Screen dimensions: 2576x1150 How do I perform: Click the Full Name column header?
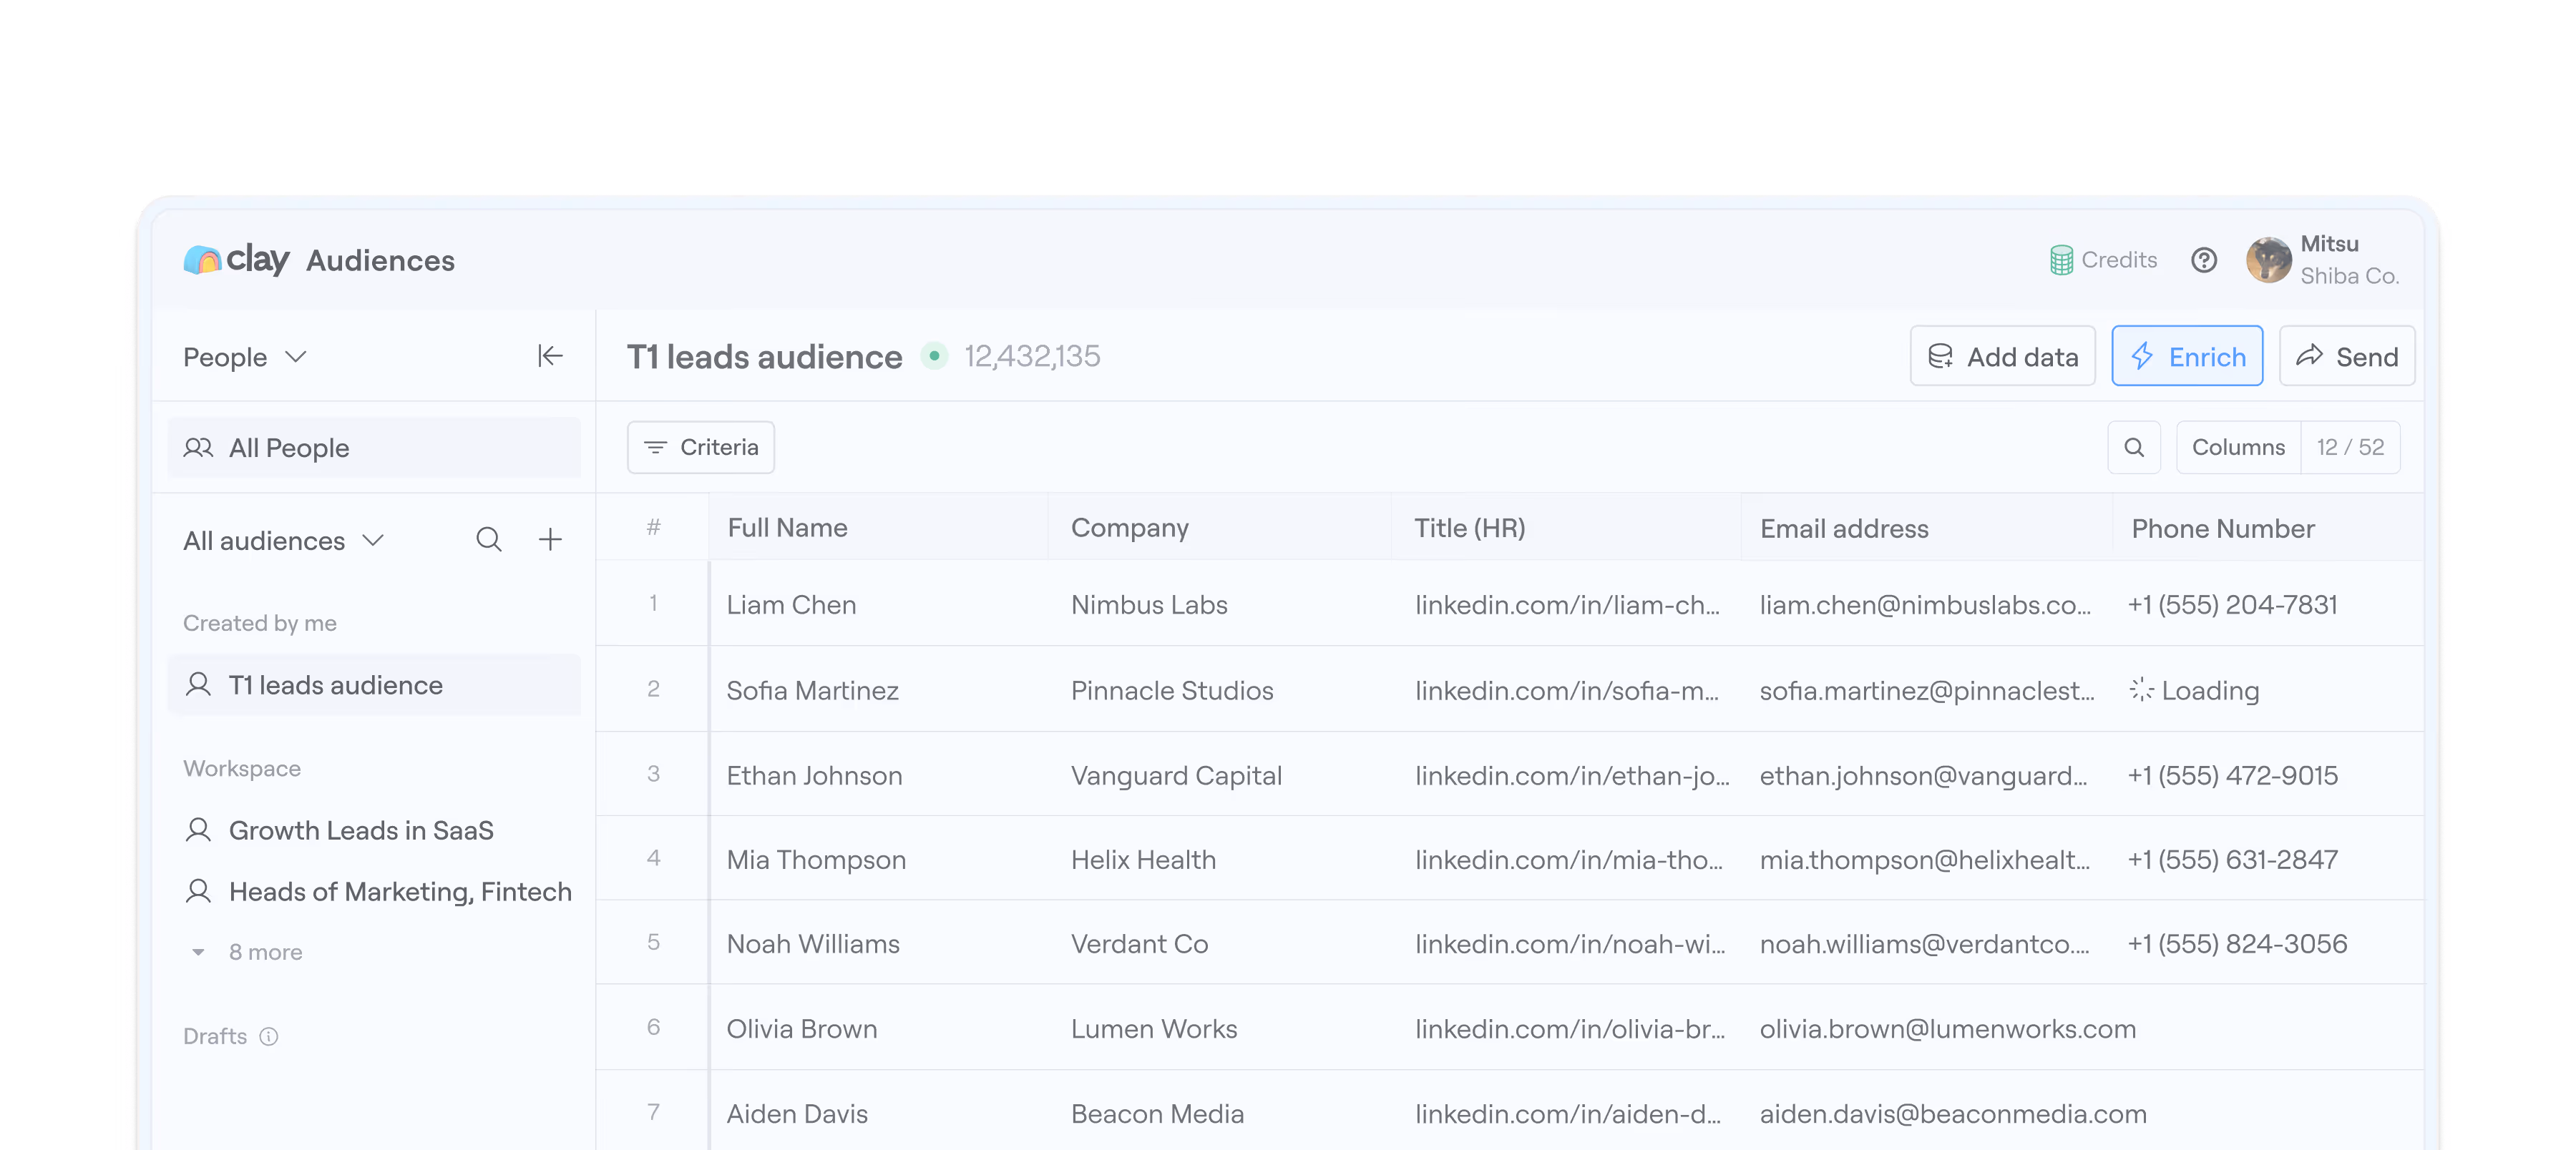[x=878, y=528]
